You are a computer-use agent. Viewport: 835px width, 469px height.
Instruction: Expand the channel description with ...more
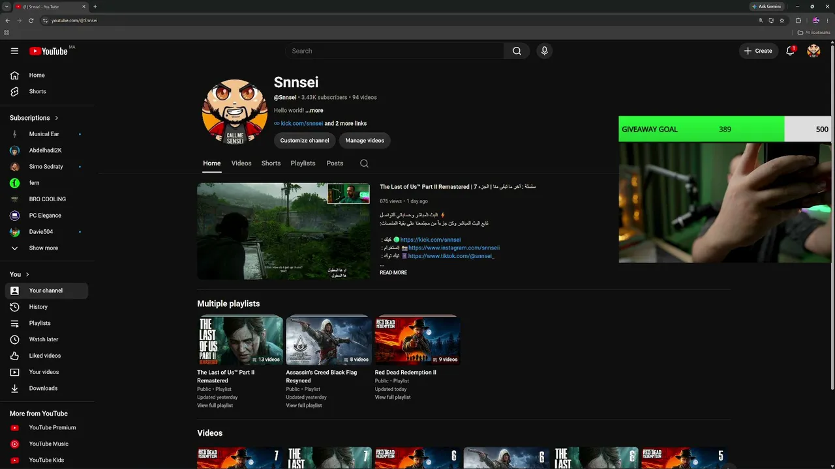coord(314,111)
